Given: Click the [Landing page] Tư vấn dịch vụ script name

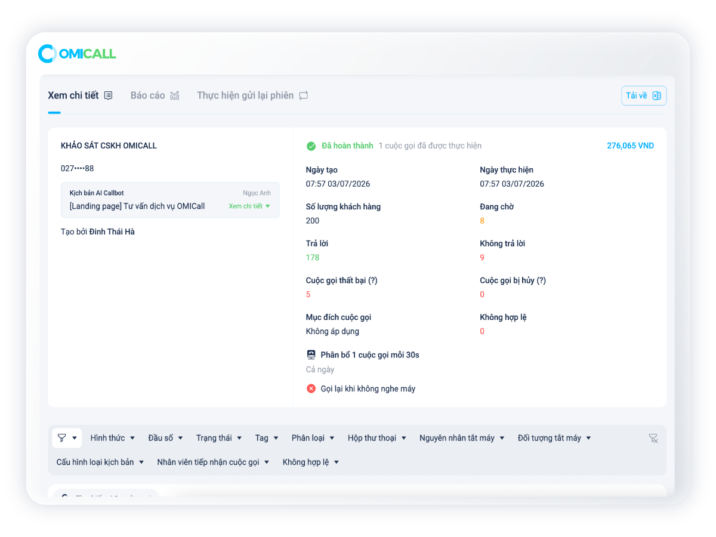Looking at the screenshot, I should click(137, 206).
